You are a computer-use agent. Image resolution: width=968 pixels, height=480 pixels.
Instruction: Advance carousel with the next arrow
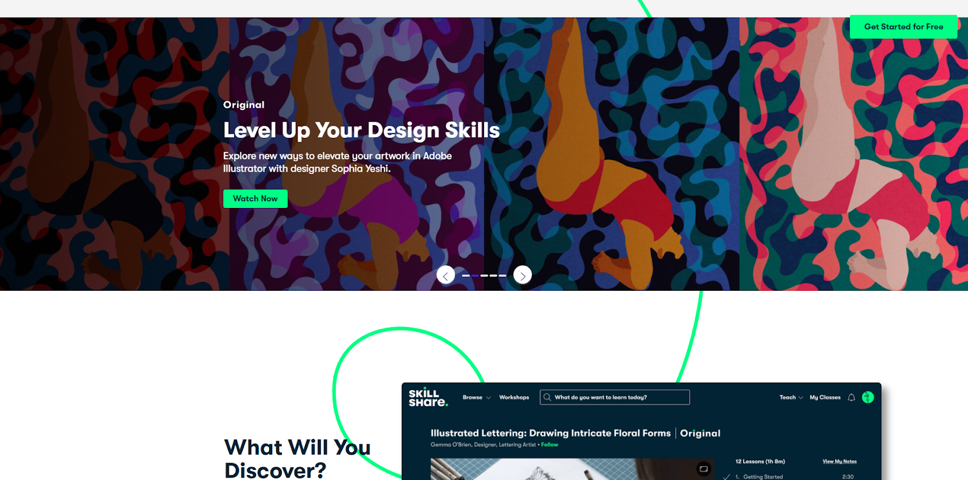click(x=523, y=275)
